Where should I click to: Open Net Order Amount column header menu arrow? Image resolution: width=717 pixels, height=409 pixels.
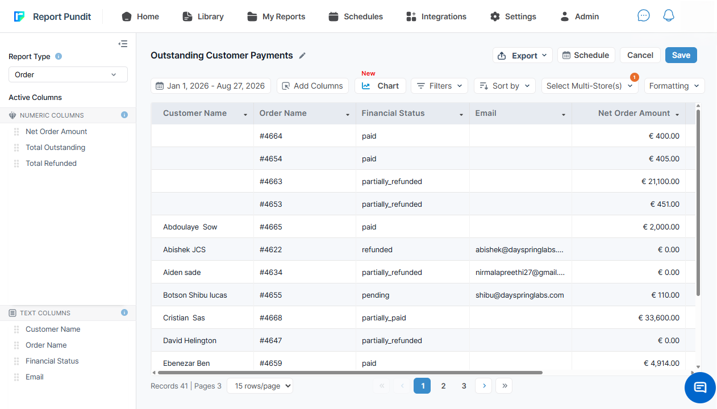[677, 115]
